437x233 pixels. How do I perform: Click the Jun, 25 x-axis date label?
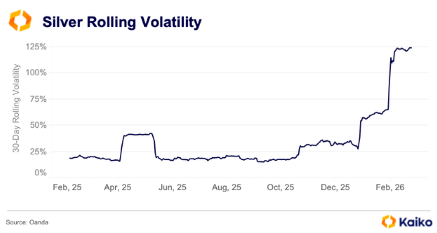[173, 188]
